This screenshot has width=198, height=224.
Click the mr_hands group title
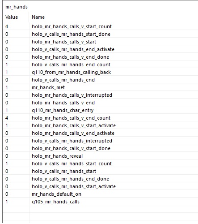coord(17,7)
